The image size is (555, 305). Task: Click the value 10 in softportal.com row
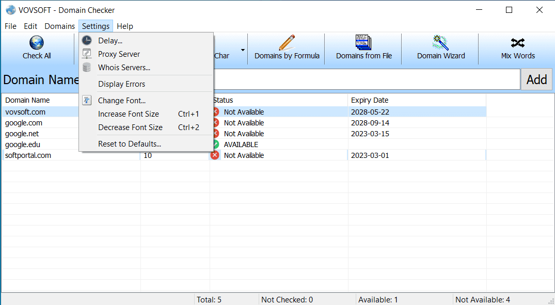click(x=148, y=155)
